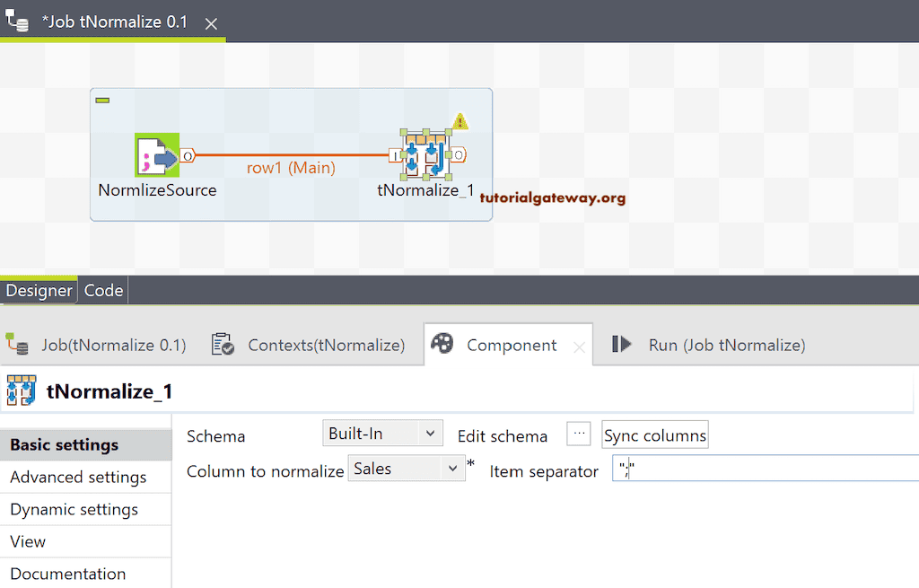Click the gamepad icon on the Component tab
Viewport: 919px width, 588px height.
[442, 344]
